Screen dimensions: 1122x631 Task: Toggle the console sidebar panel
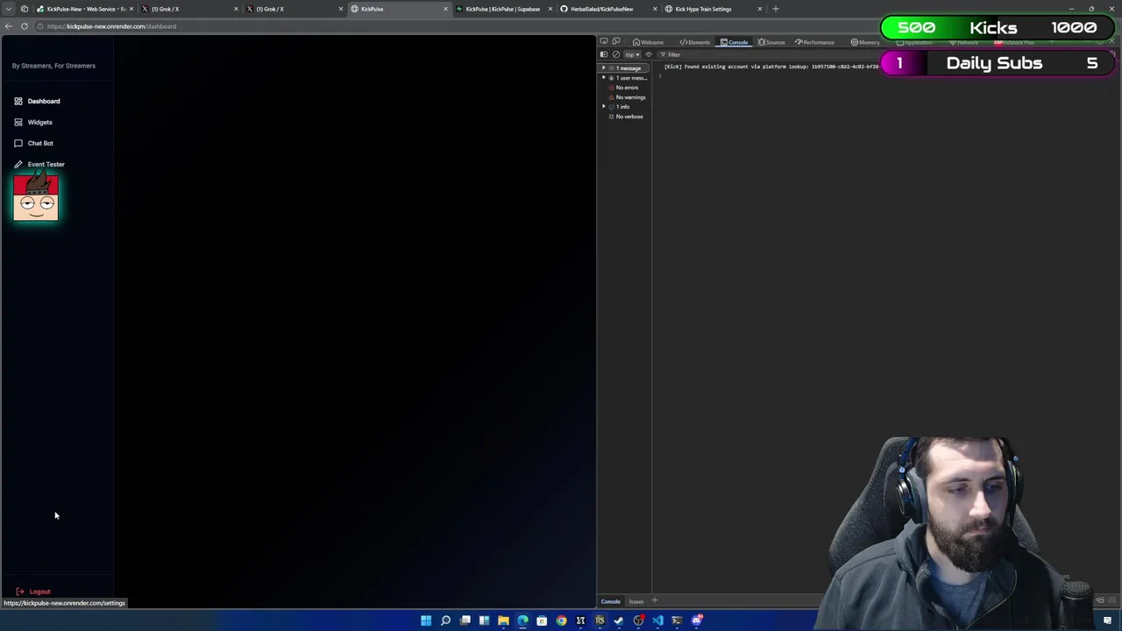(603, 54)
